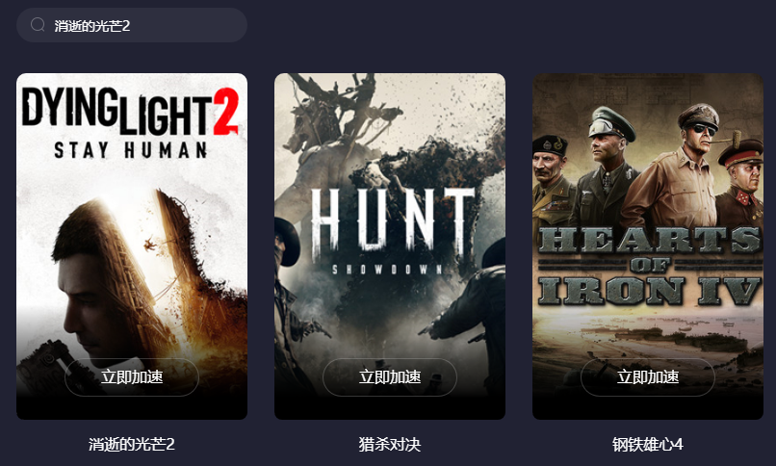Click 立即加速 on the Dying Light 2 card
776x466 pixels.
[x=132, y=377]
